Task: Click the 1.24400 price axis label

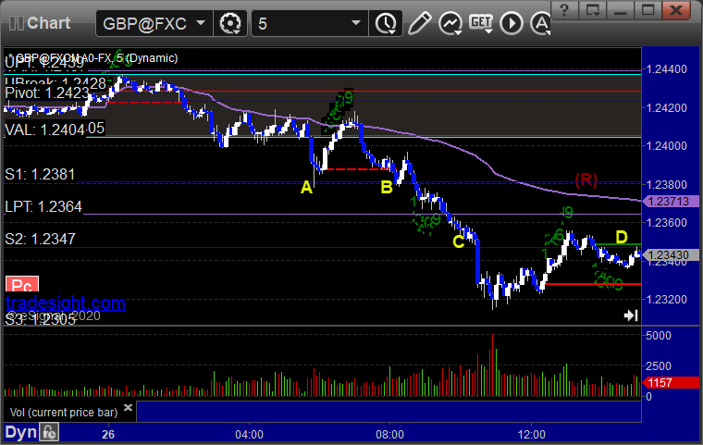Action: click(667, 69)
